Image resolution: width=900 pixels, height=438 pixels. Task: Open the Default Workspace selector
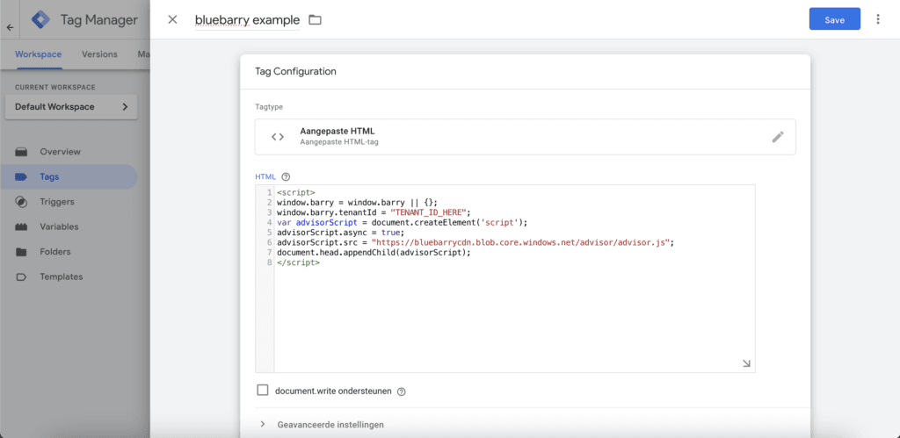71,106
